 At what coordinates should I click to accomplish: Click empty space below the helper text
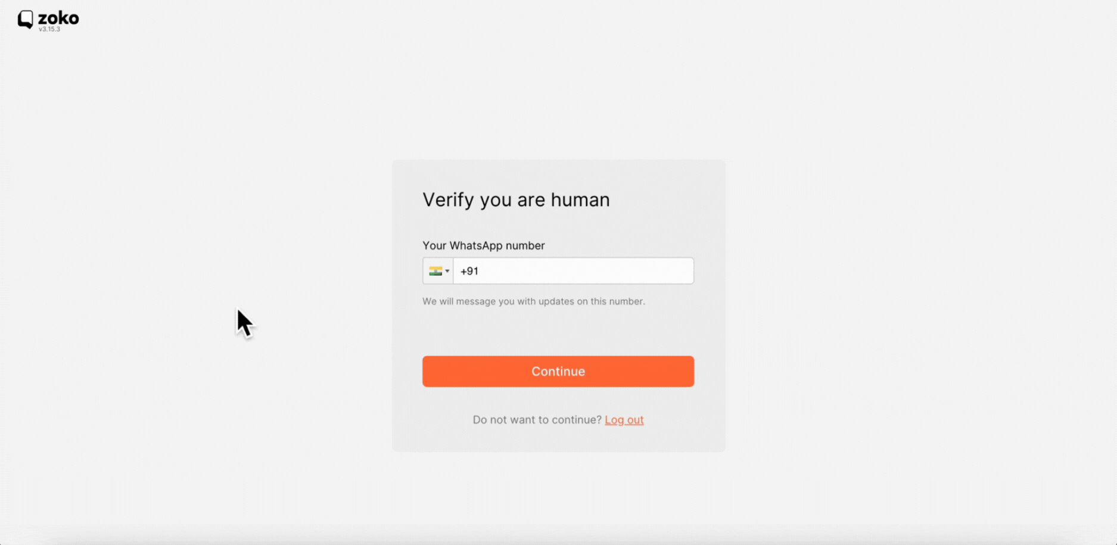(558, 332)
